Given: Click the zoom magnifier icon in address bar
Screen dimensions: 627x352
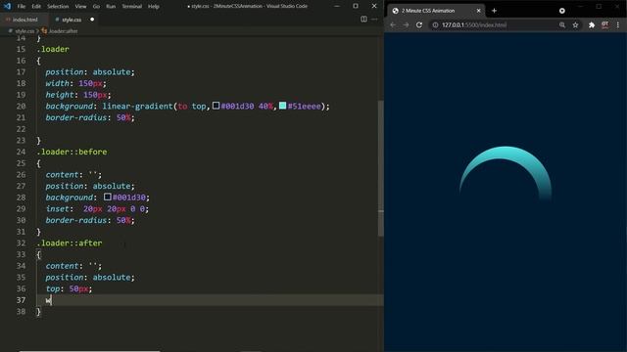Looking at the screenshot, I should pyautogui.click(x=562, y=24).
